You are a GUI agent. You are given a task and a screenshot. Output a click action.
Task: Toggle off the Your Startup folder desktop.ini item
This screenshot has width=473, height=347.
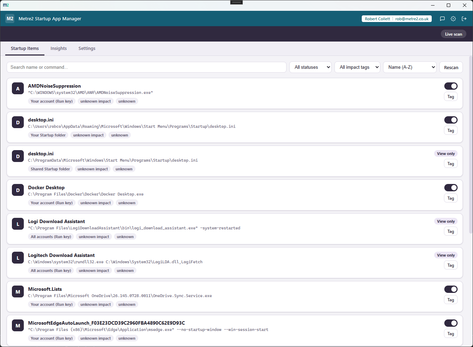[451, 120]
